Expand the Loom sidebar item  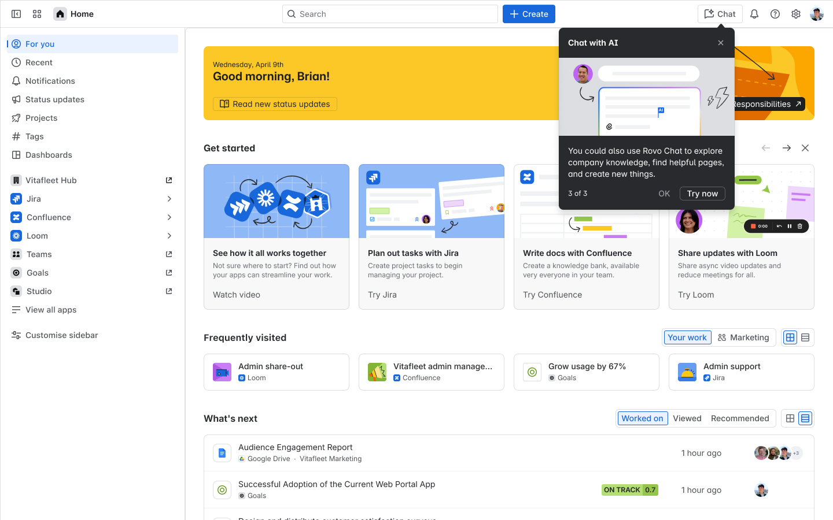(x=169, y=236)
